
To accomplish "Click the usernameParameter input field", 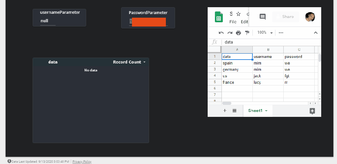I will [48, 21].
